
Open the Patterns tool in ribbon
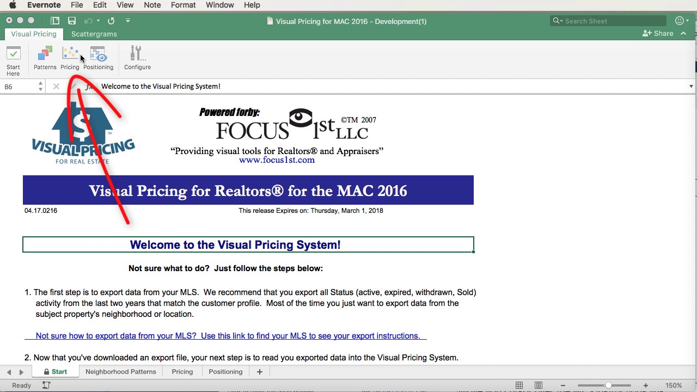point(45,58)
